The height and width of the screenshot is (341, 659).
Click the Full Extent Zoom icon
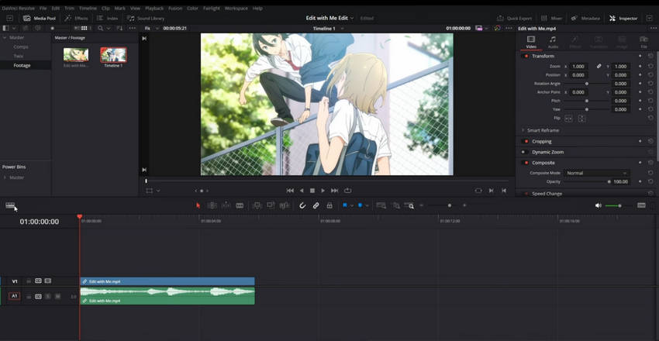(381, 205)
